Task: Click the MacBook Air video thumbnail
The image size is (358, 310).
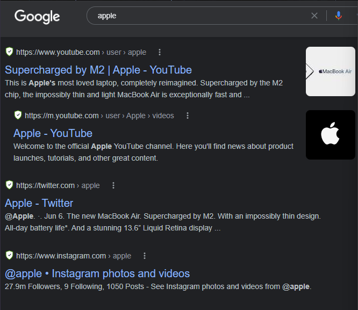Action: [x=331, y=71]
